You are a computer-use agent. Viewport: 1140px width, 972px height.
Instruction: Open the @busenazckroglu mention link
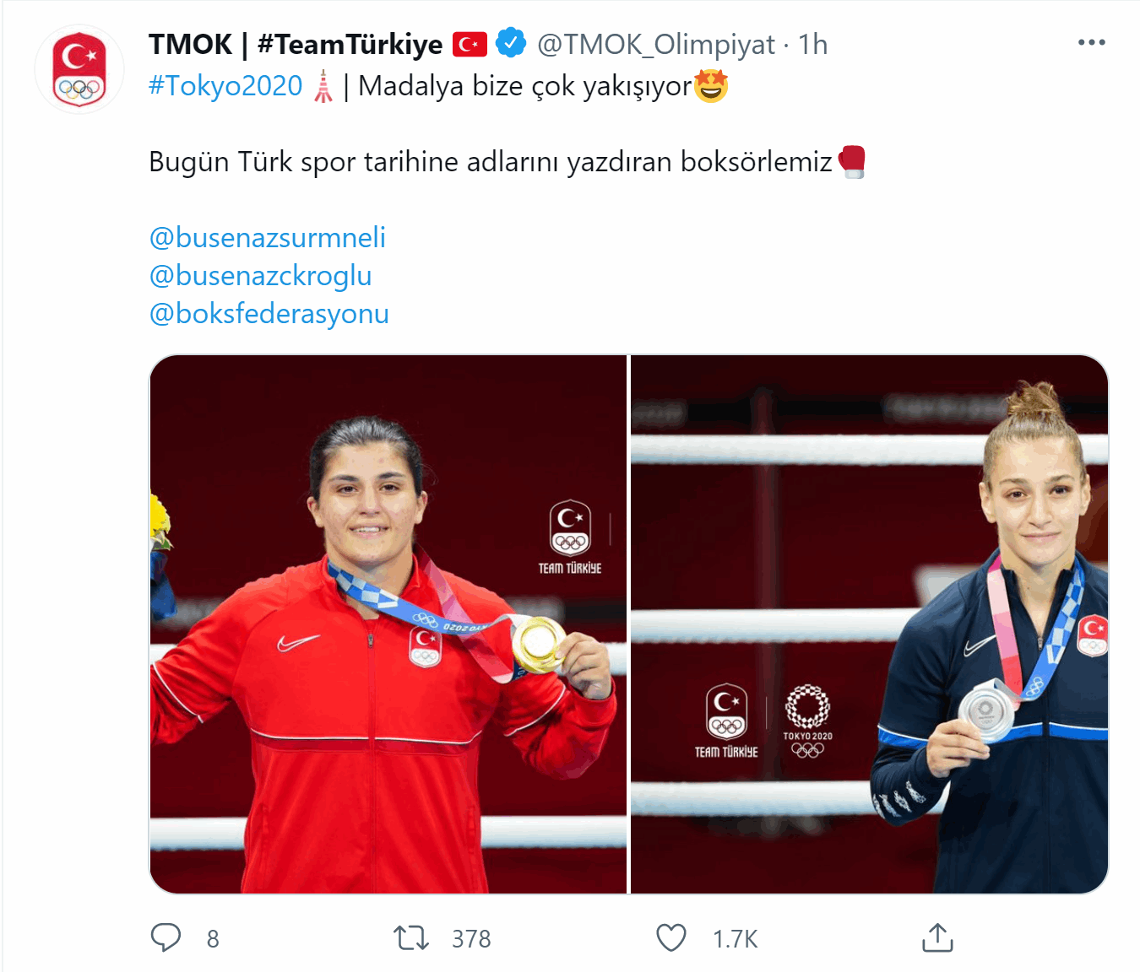(x=260, y=275)
